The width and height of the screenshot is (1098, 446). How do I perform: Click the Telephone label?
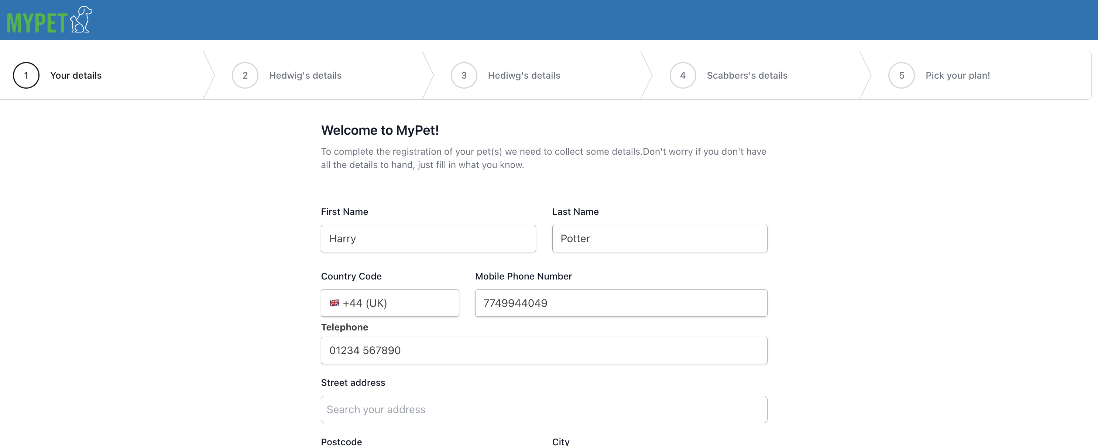344,327
